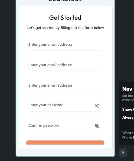Close the Nav panel with X button
Viewport: 134px width, 161px height.
pyautogui.click(x=123, y=152)
